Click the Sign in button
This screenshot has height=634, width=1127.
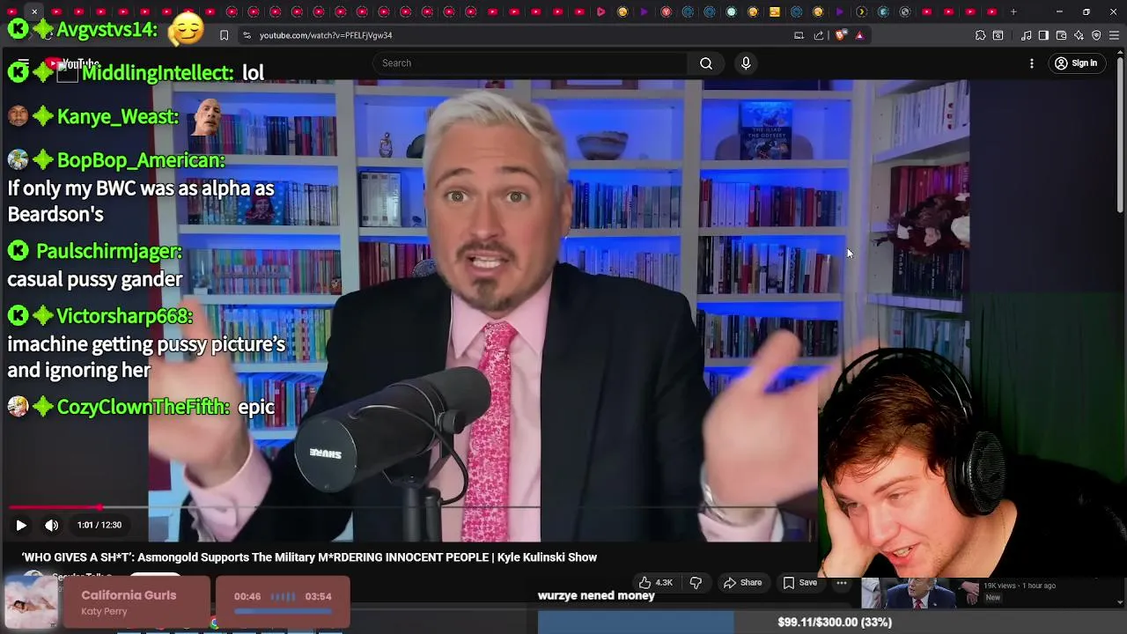1076,63
